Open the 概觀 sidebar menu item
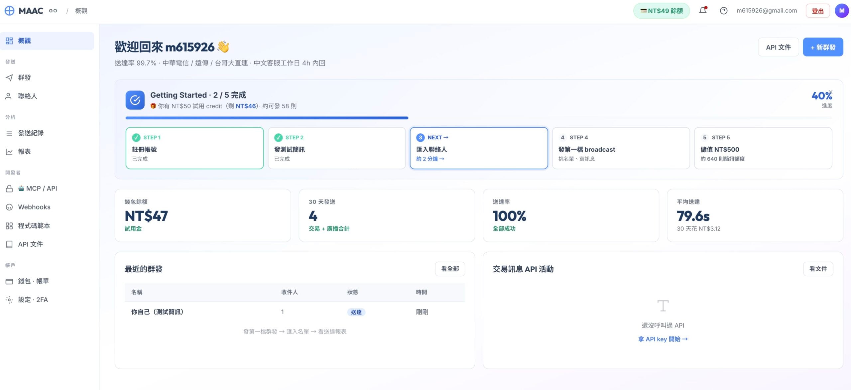 click(x=47, y=41)
